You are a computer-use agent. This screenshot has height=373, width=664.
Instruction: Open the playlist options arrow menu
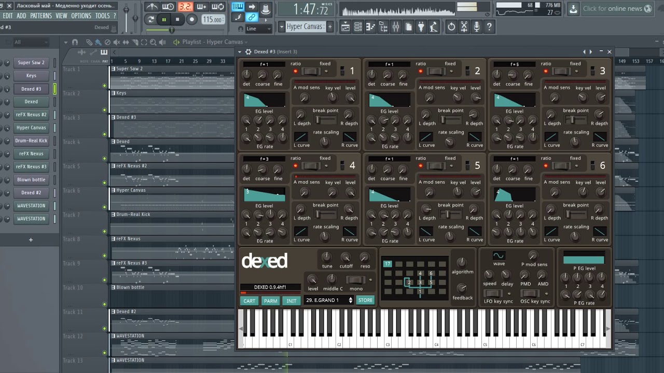coord(65,42)
